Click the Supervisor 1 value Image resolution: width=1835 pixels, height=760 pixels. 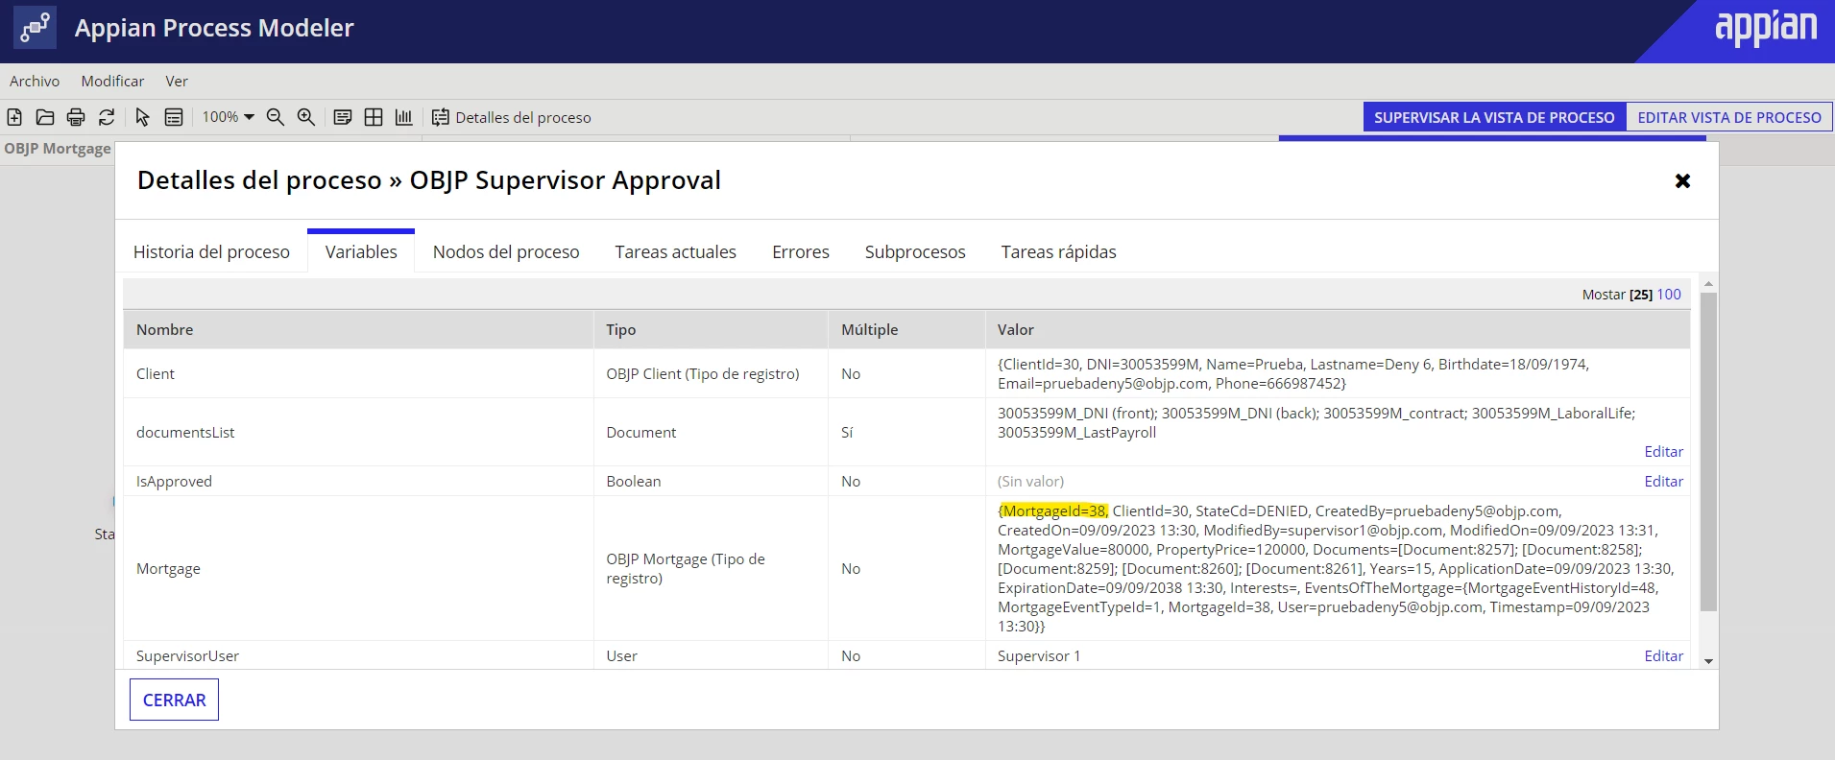1038,655
